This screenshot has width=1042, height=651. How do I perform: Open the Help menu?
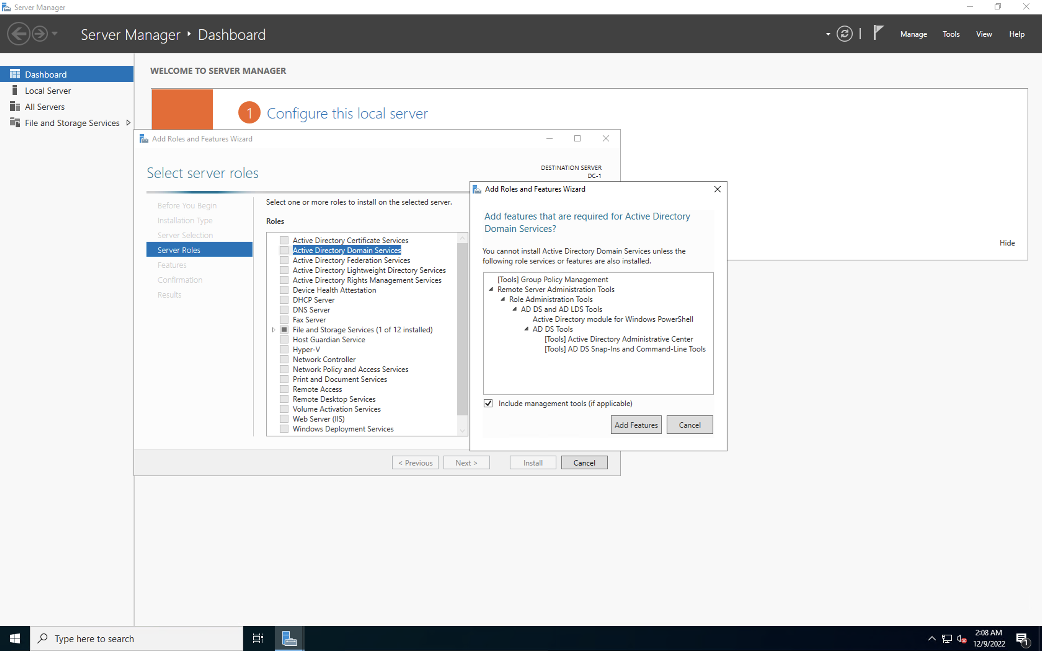click(1016, 34)
